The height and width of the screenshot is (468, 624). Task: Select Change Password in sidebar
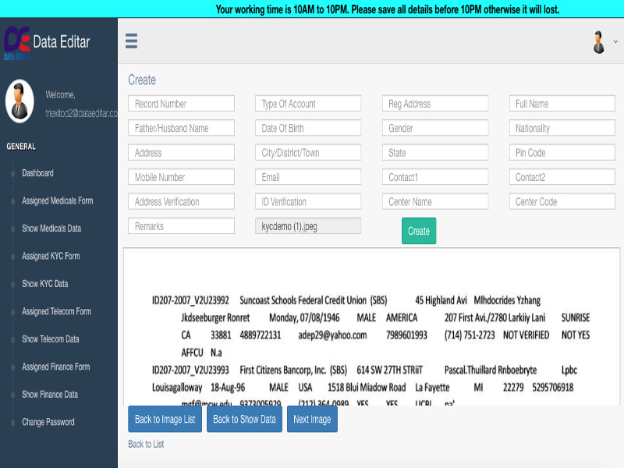(x=48, y=422)
